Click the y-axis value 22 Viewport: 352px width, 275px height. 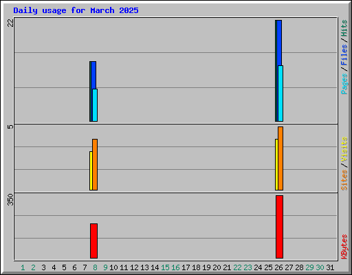(10, 23)
